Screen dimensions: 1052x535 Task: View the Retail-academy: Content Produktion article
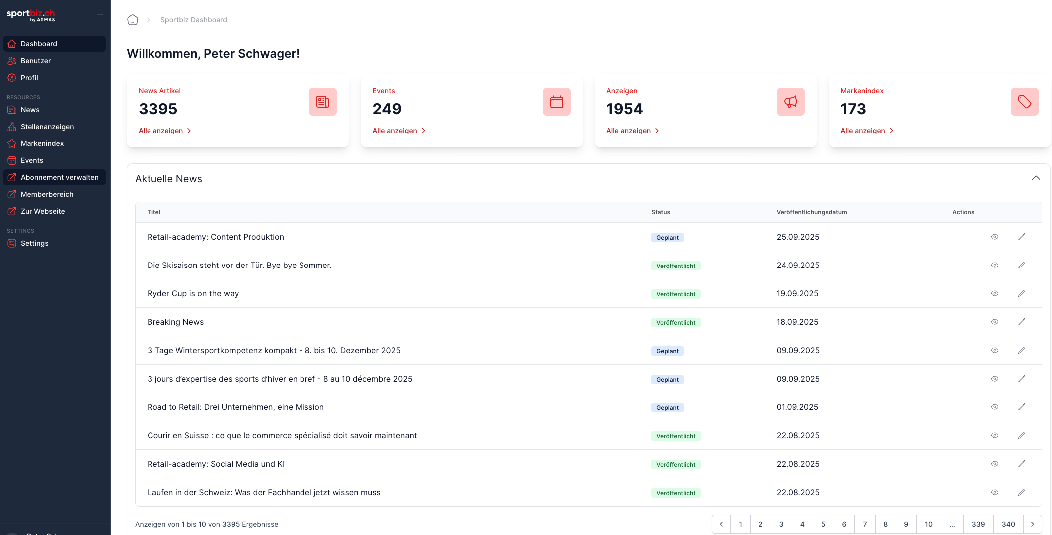[x=994, y=237]
